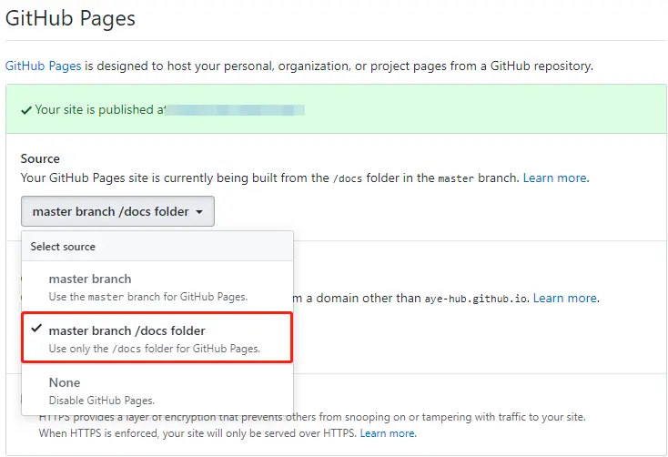
Task: Choose 'master branch /docs folder' option in list
Action: point(127,330)
